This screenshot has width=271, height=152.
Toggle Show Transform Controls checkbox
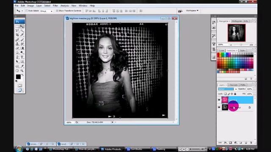coord(57,11)
